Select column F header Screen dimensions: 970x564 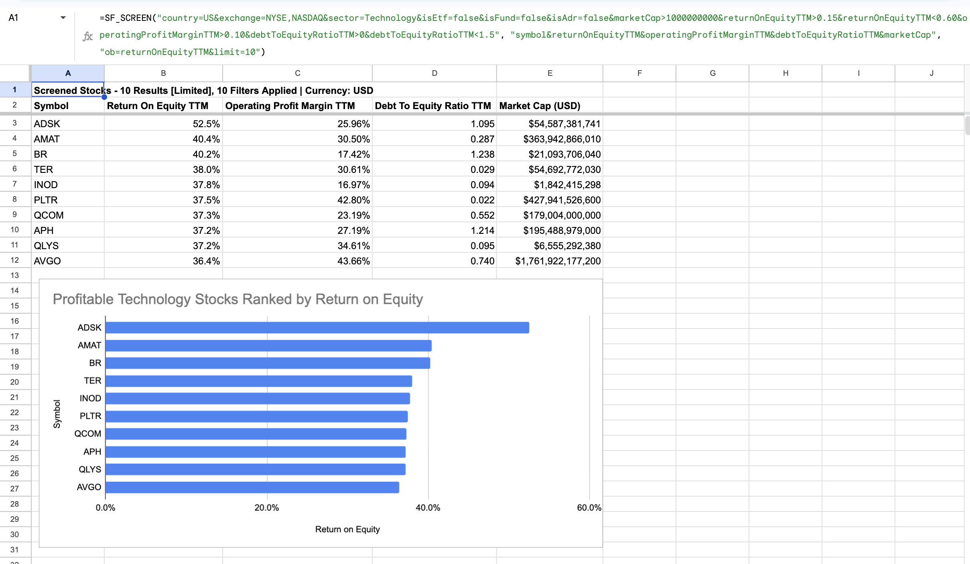[x=639, y=73]
